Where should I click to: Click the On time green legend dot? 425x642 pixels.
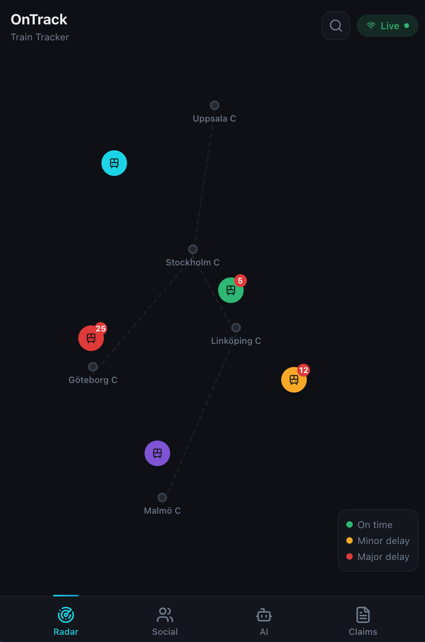click(x=350, y=524)
